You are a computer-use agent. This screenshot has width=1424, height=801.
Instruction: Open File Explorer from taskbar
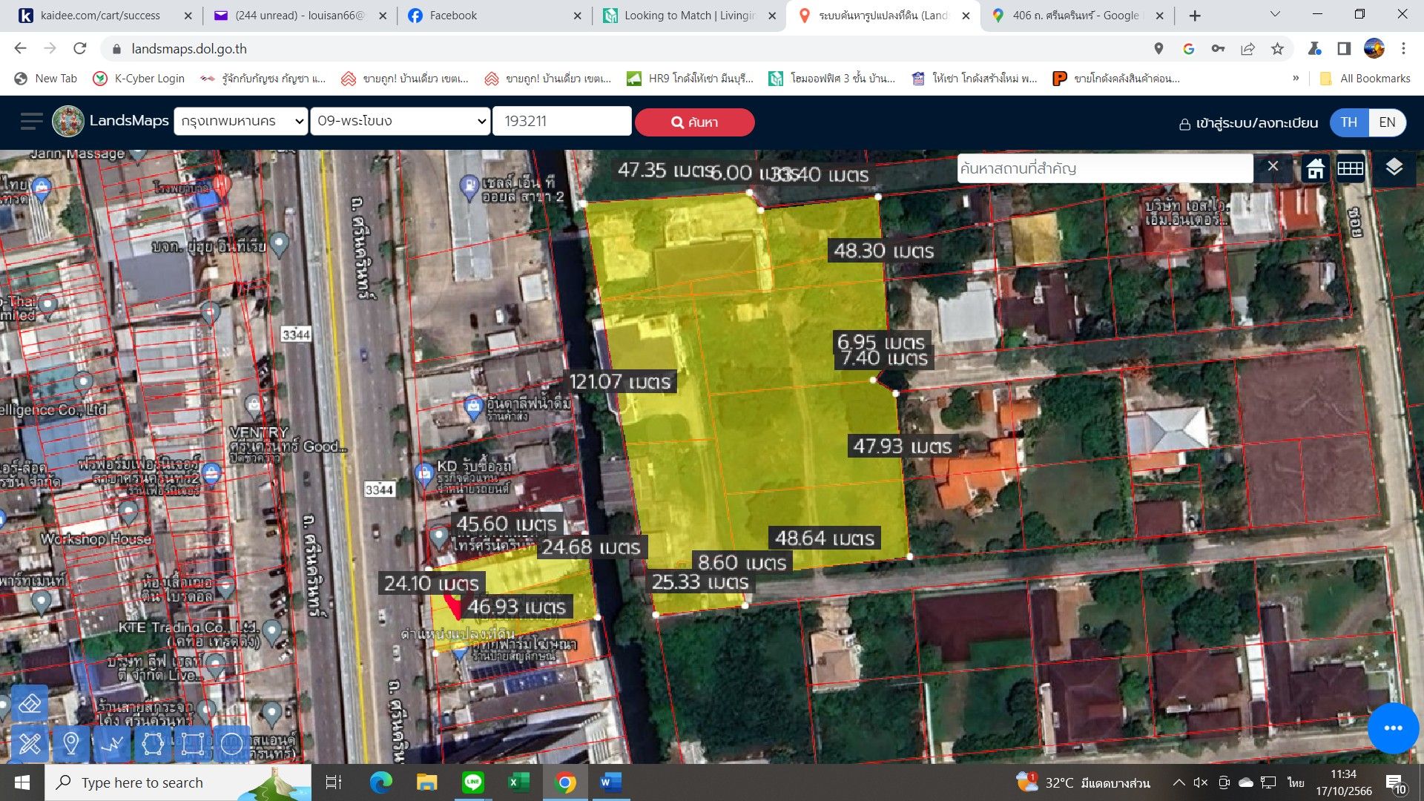[426, 782]
